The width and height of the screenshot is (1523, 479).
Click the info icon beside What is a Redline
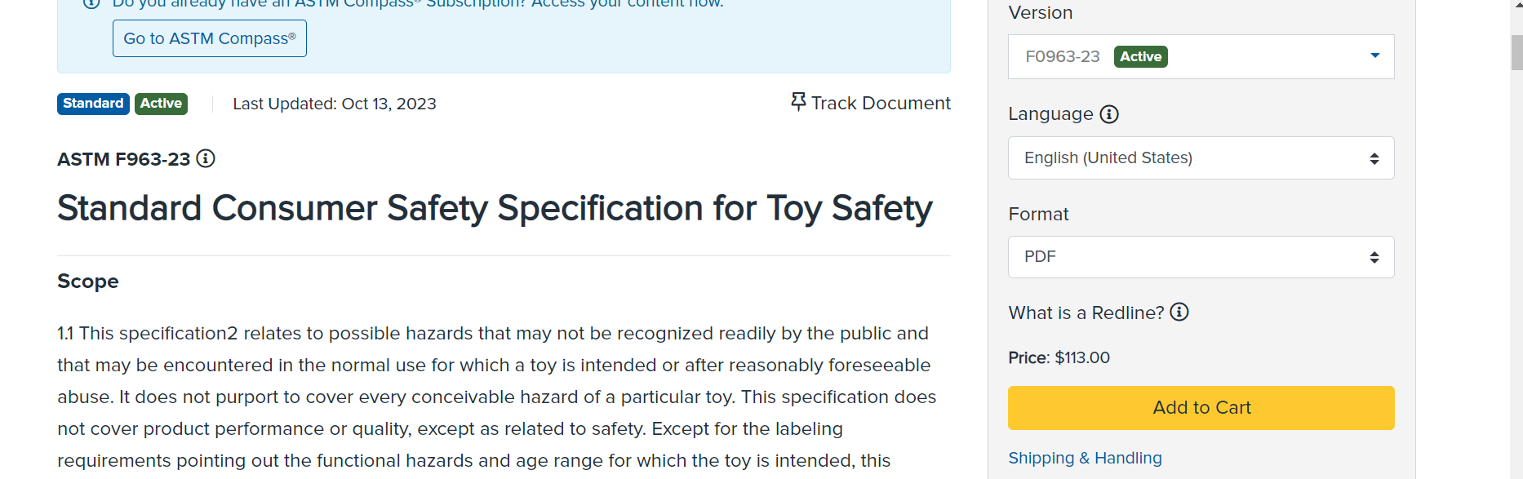[1179, 312]
